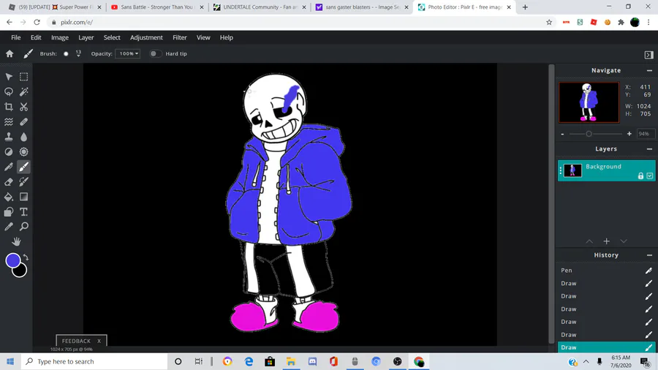Select the Clone stamp tool
The width and height of the screenshot is (658, 370).
pyautogui.click(x=9, y=137)
